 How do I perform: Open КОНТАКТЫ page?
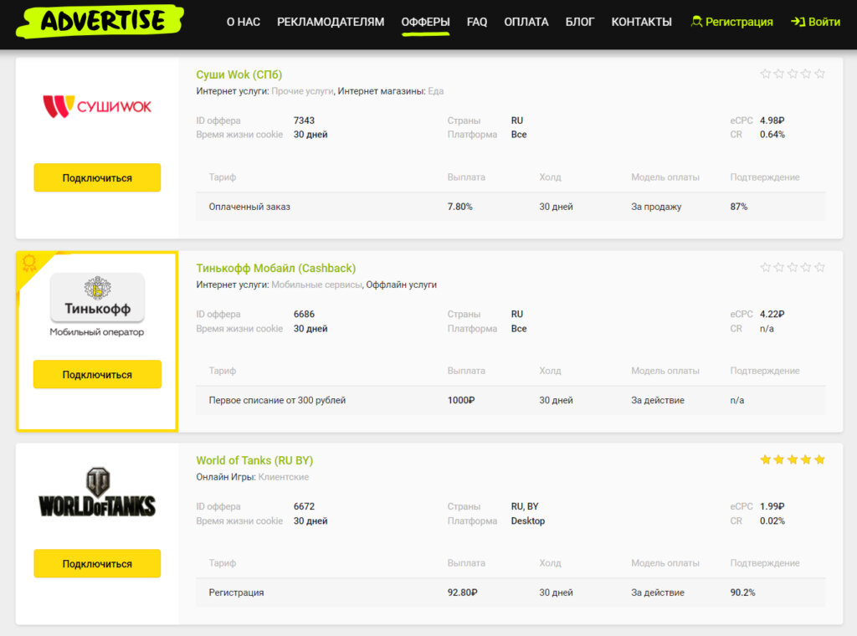641,22
